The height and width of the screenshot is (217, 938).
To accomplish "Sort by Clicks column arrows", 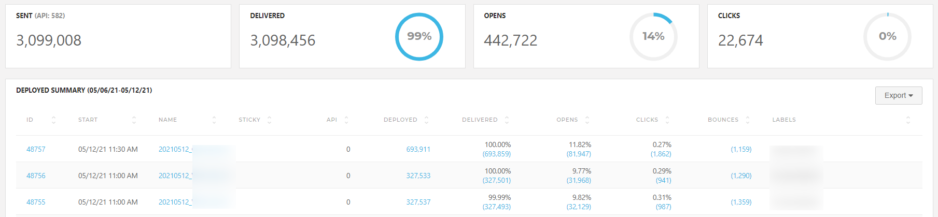I will click(667, 120).
